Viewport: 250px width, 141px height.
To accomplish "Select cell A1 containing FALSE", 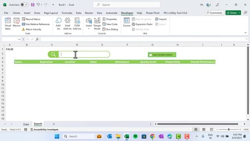I will (10, 49).
